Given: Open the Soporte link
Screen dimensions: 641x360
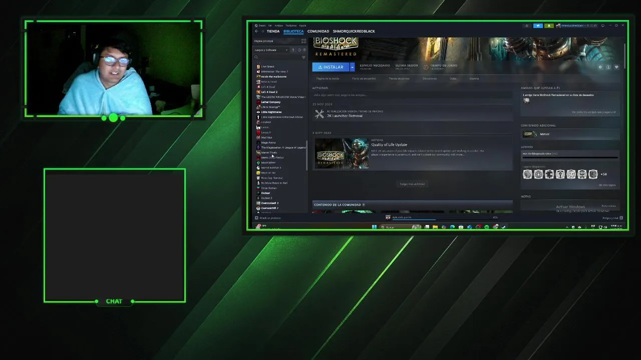Looking at the screenshot, I should point(474,78).
